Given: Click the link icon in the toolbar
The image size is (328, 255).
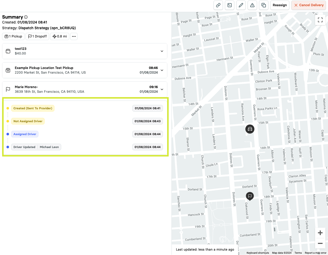Looking at the screenshot, I should (218, 5).
